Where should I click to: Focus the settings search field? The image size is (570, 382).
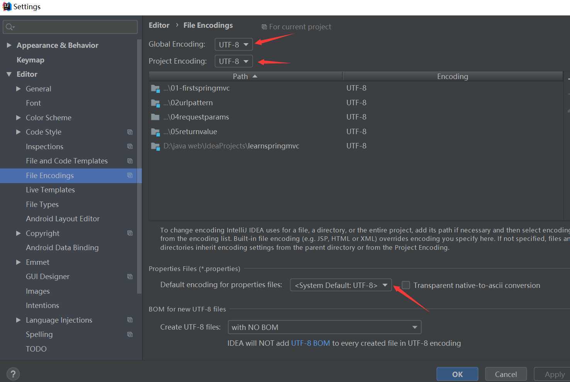(70, 27)
